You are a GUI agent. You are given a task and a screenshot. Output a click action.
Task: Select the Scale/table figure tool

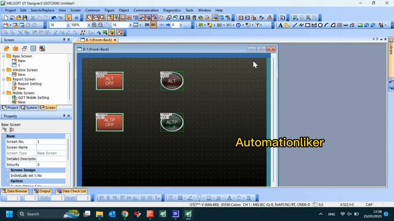pos(339,25)
